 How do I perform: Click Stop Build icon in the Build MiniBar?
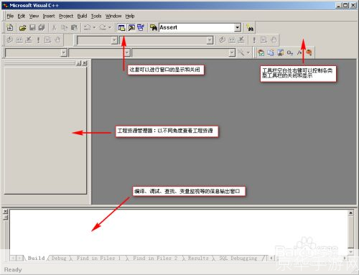29,40
